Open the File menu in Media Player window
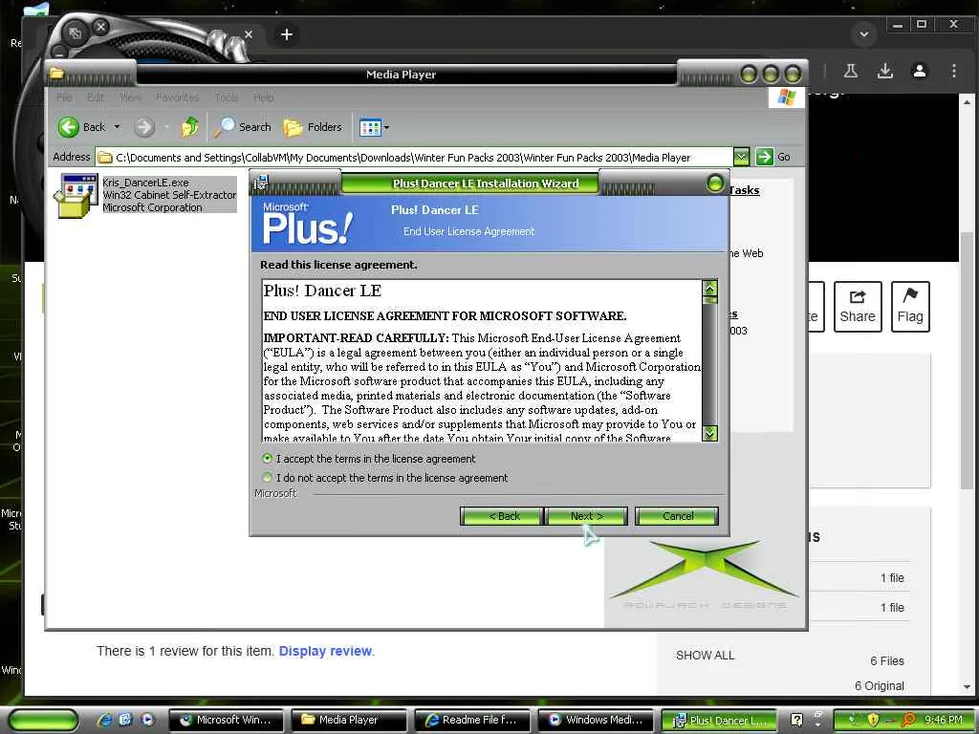 click(x=64, y=97)
